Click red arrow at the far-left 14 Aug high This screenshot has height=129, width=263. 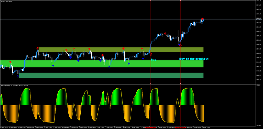[x=10, y=62]
